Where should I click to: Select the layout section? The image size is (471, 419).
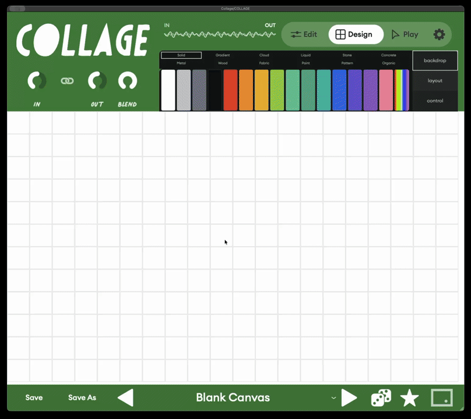435,81
